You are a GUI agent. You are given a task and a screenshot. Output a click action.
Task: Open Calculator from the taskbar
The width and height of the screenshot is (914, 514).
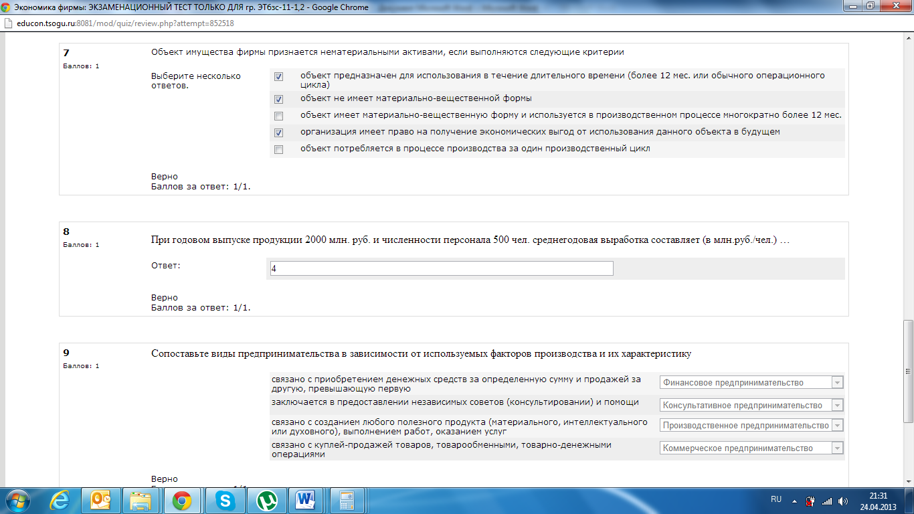[x=347, y=501]
